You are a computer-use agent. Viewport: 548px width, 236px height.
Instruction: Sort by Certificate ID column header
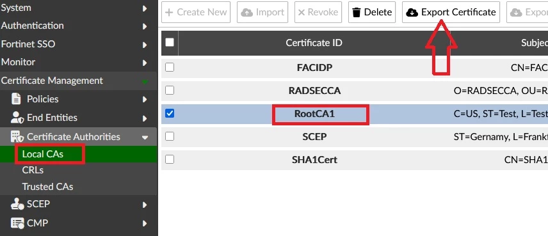click(x=314, y=43)
